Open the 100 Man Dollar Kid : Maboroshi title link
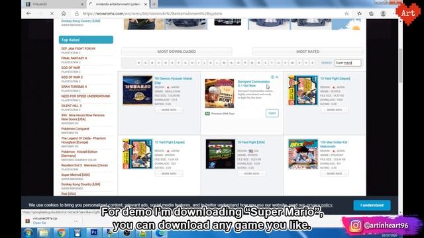This screenshot has width=424, height=238. [334, 144]
